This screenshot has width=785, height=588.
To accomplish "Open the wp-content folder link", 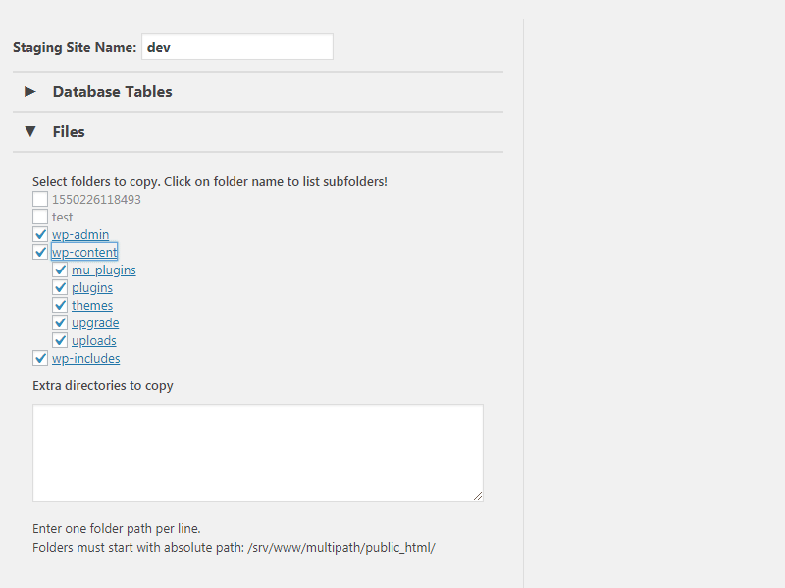I will pyautogui.click(x=84, y=252).
